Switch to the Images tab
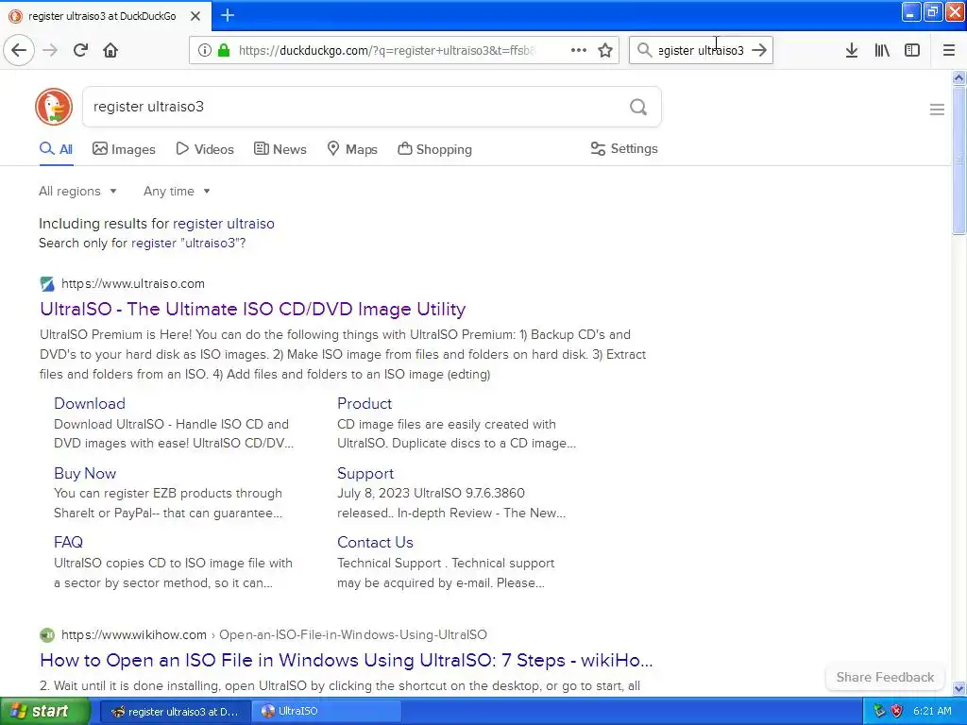This screenshot has width=967, height=725. 124,149
